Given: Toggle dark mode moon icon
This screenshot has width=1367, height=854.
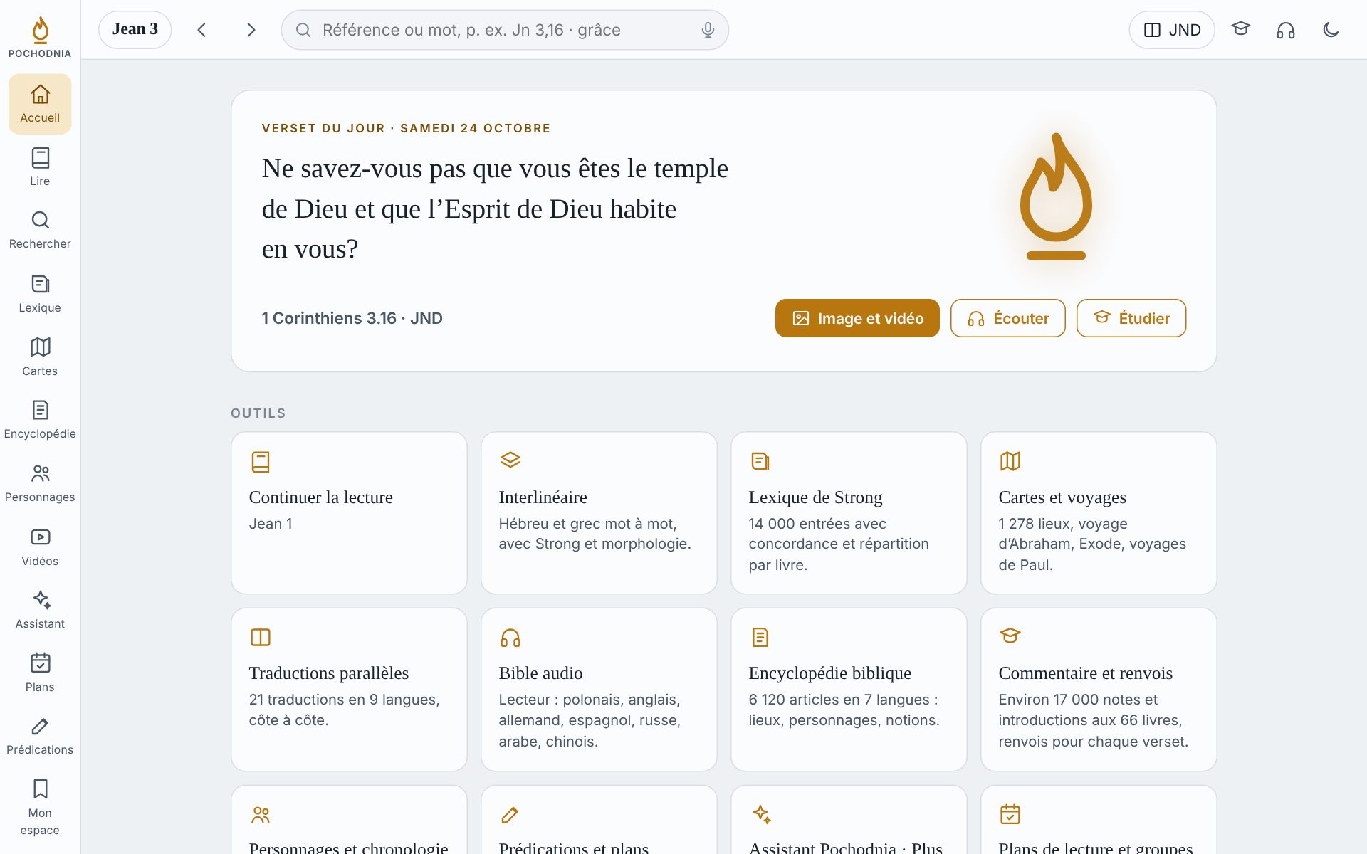Looking at the screenshot, I should 1331,30.
